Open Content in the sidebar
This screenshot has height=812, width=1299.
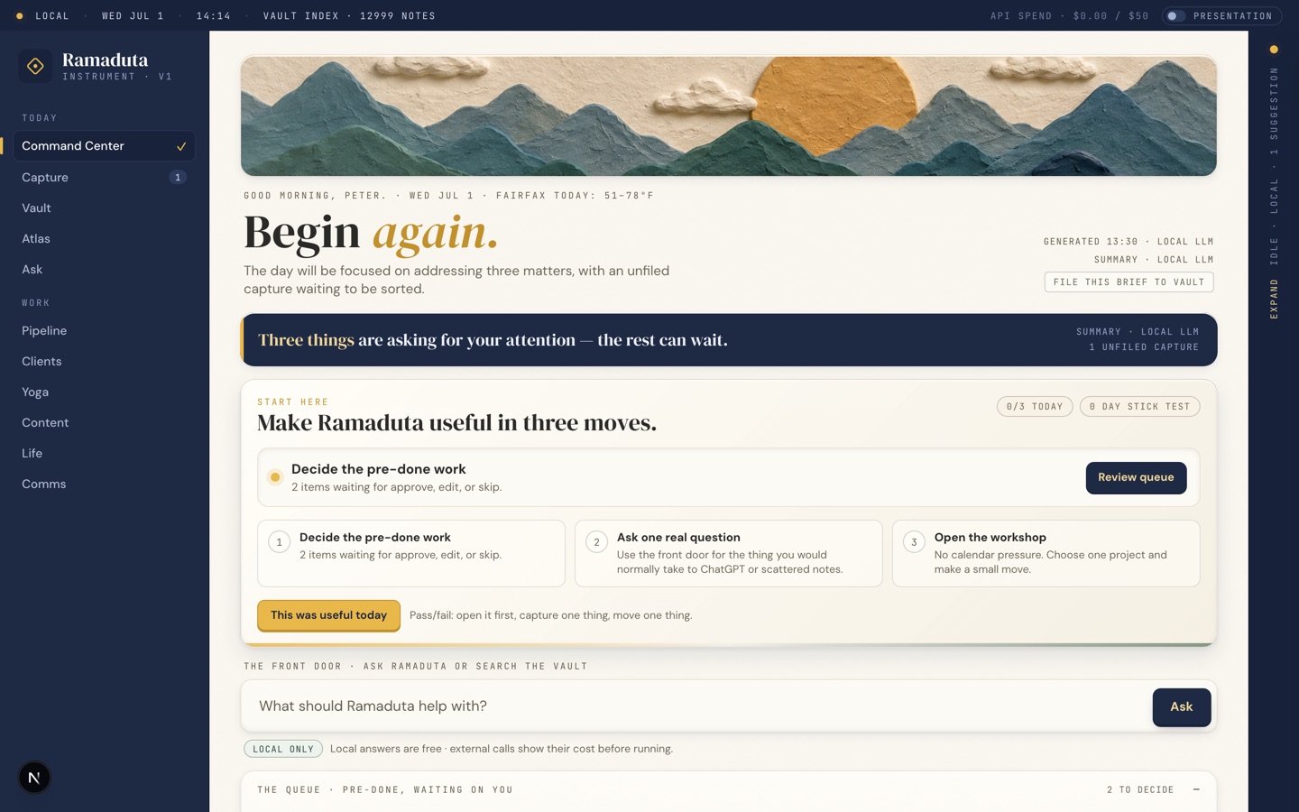tap(104, 423)
